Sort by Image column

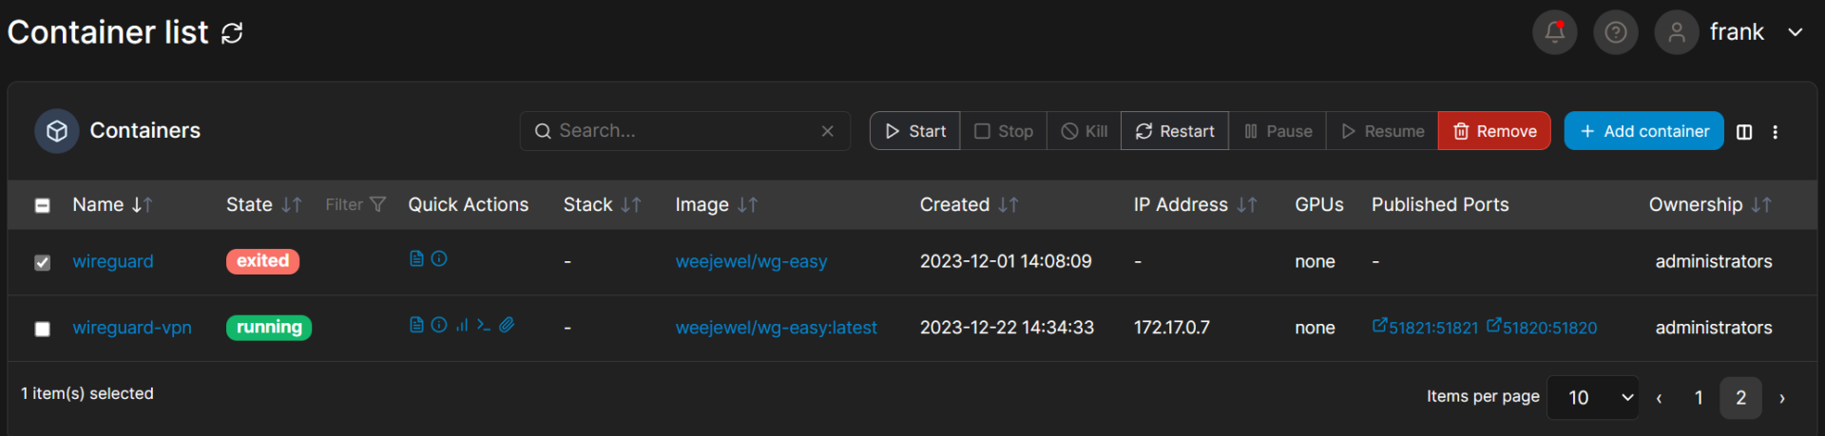[x=716, y=204]
